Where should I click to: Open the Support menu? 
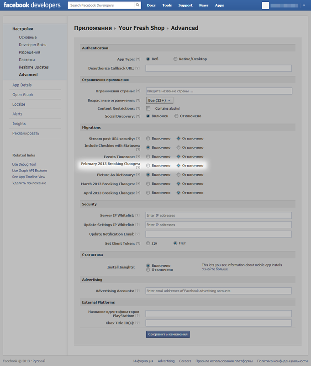click(185, 5)
